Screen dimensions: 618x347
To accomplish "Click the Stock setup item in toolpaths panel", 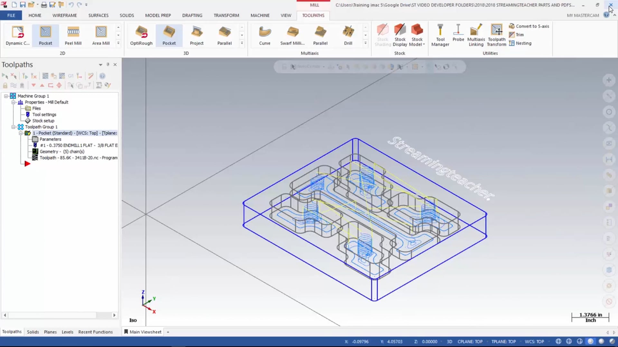I will pyautogui.click(x=43, y=120).
